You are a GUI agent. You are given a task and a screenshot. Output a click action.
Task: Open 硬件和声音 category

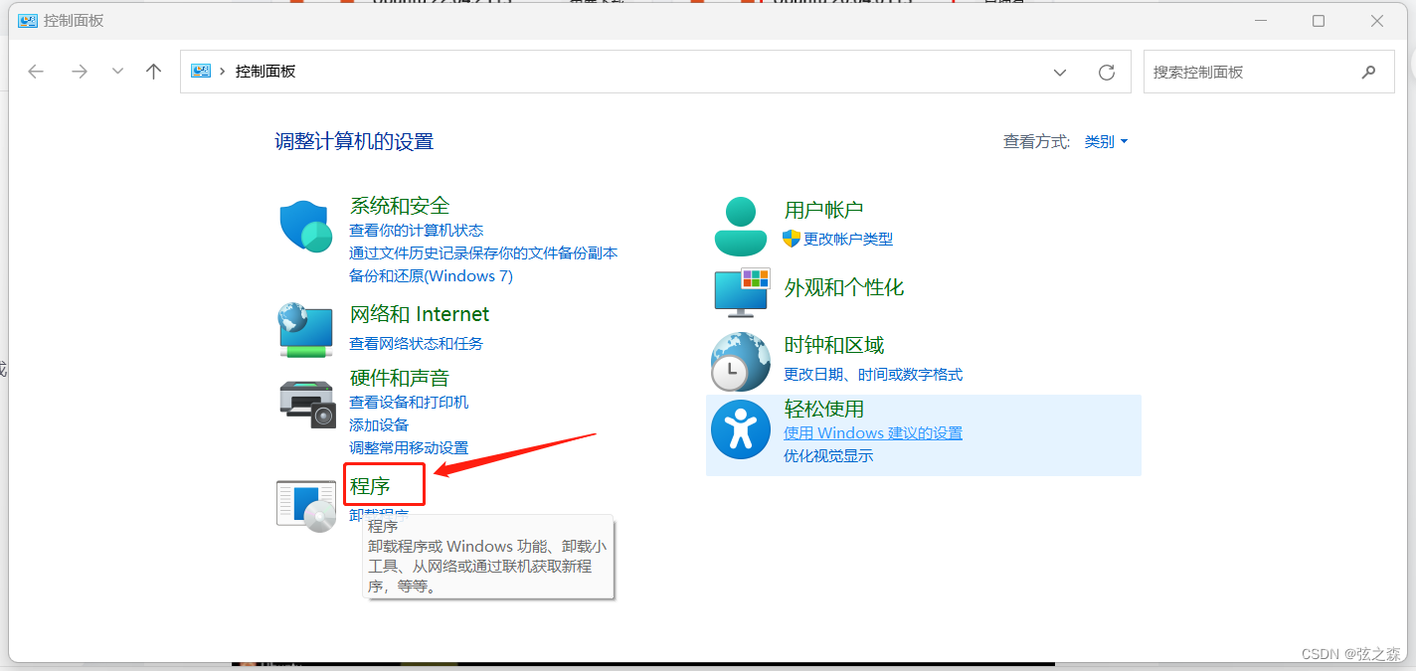[400, 378]
